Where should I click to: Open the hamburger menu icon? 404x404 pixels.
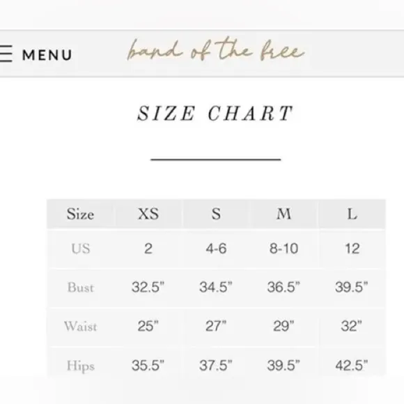coord(6,54)
